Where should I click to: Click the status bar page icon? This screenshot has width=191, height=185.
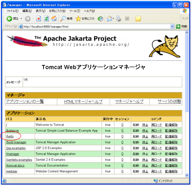(x=4, y=181)
